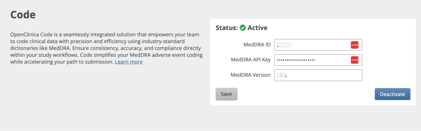Click the green Active status checkmark icon
The width and height of the screenshot is (421, 131).
[243, 28]
